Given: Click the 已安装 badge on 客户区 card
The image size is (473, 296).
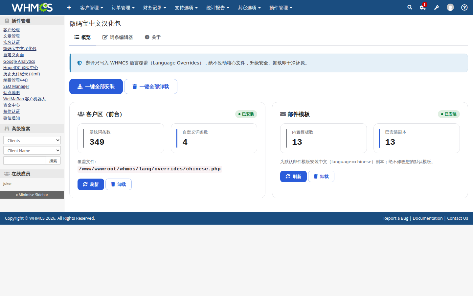Looking at the screenshot, I should click(246, 114).
